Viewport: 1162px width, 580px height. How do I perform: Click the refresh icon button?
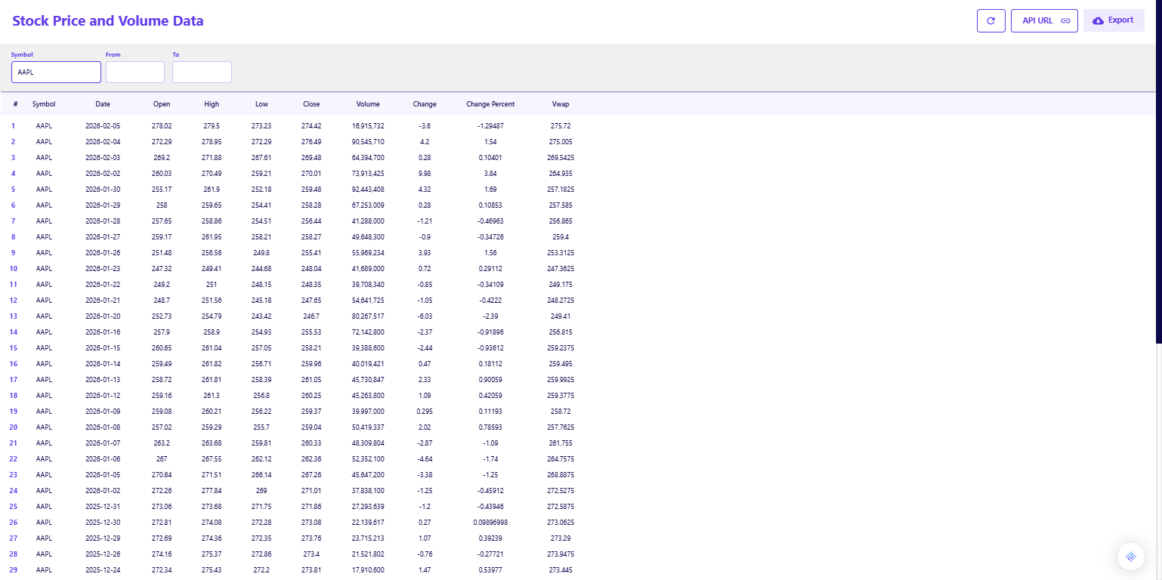(990, 20)
